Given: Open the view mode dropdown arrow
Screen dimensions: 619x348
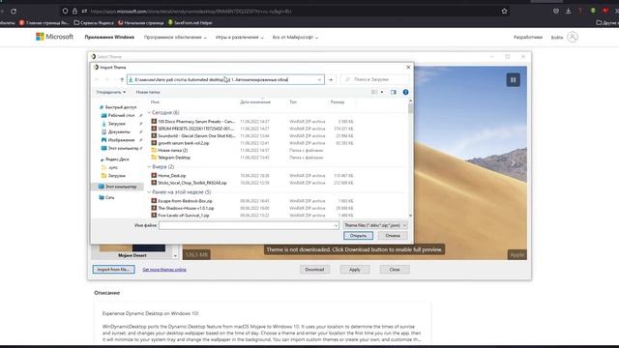Looking at the screenshot, I should point(382,92).
